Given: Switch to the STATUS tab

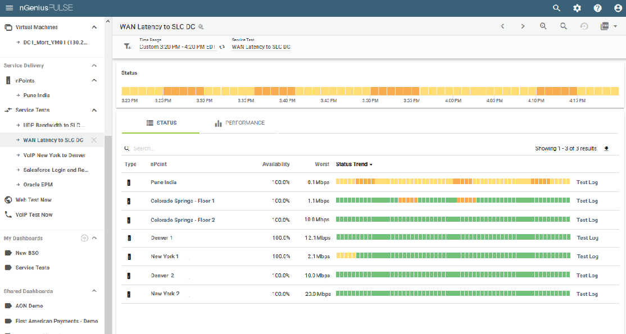Looking at the screenshot, I should click(161, 123).
